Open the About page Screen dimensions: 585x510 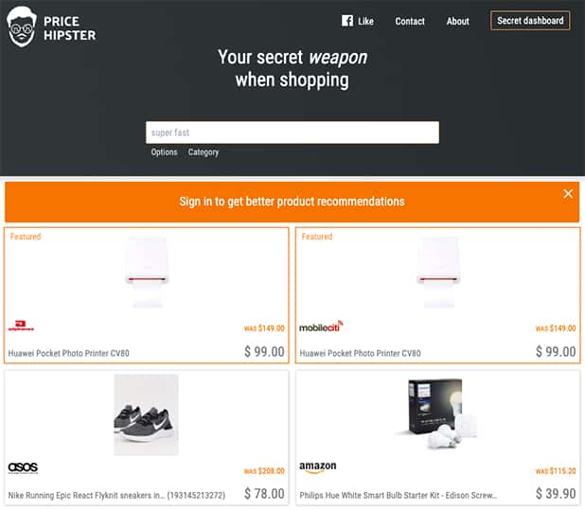point(458,21)
